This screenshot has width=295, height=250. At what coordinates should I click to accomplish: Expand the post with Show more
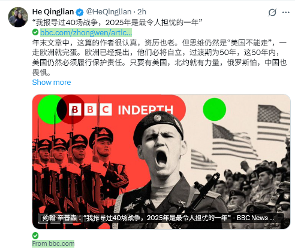[x=52, y=83]
